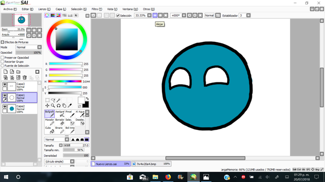Click the undo button in the toolbar
Image resolution: width=325 pixels, height=182 pixels.
click(x=93, y=16)
